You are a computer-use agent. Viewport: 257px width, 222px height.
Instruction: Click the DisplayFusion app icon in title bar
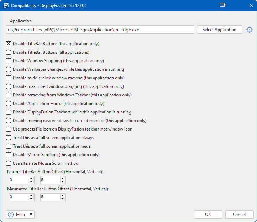[6, 6]
